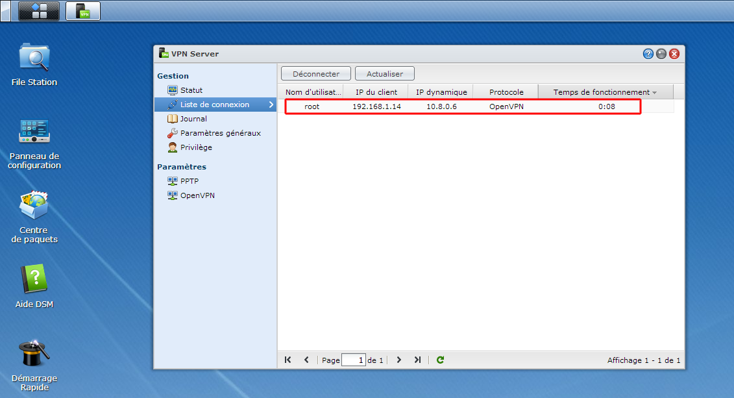Launch Démarrage Rapide wizard icon
This screenshot has width=734, height=398.
[x=34, y=366]
